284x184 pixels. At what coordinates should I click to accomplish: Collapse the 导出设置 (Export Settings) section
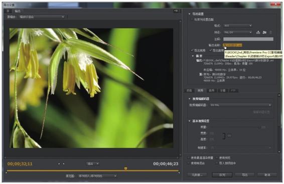point(190,14)
